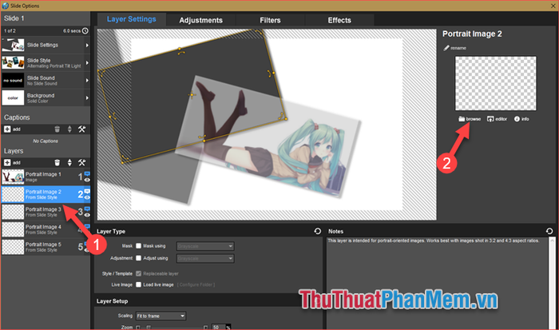Reorder layers with up-down arrows icon
The height and width of the screenshot is (330, 559).
point(69,163)
